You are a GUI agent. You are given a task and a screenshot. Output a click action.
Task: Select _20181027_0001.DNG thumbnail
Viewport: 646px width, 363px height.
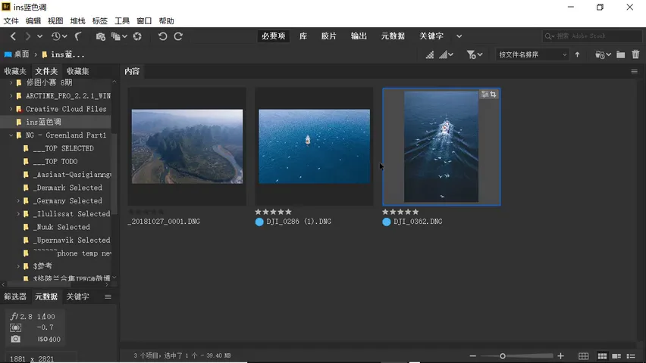click(x=187, y=147)
